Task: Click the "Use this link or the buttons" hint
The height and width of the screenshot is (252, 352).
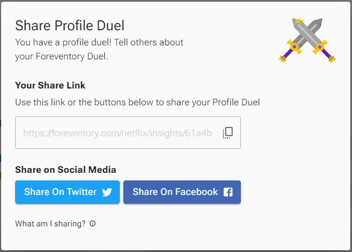Action: tap(137, 102)
